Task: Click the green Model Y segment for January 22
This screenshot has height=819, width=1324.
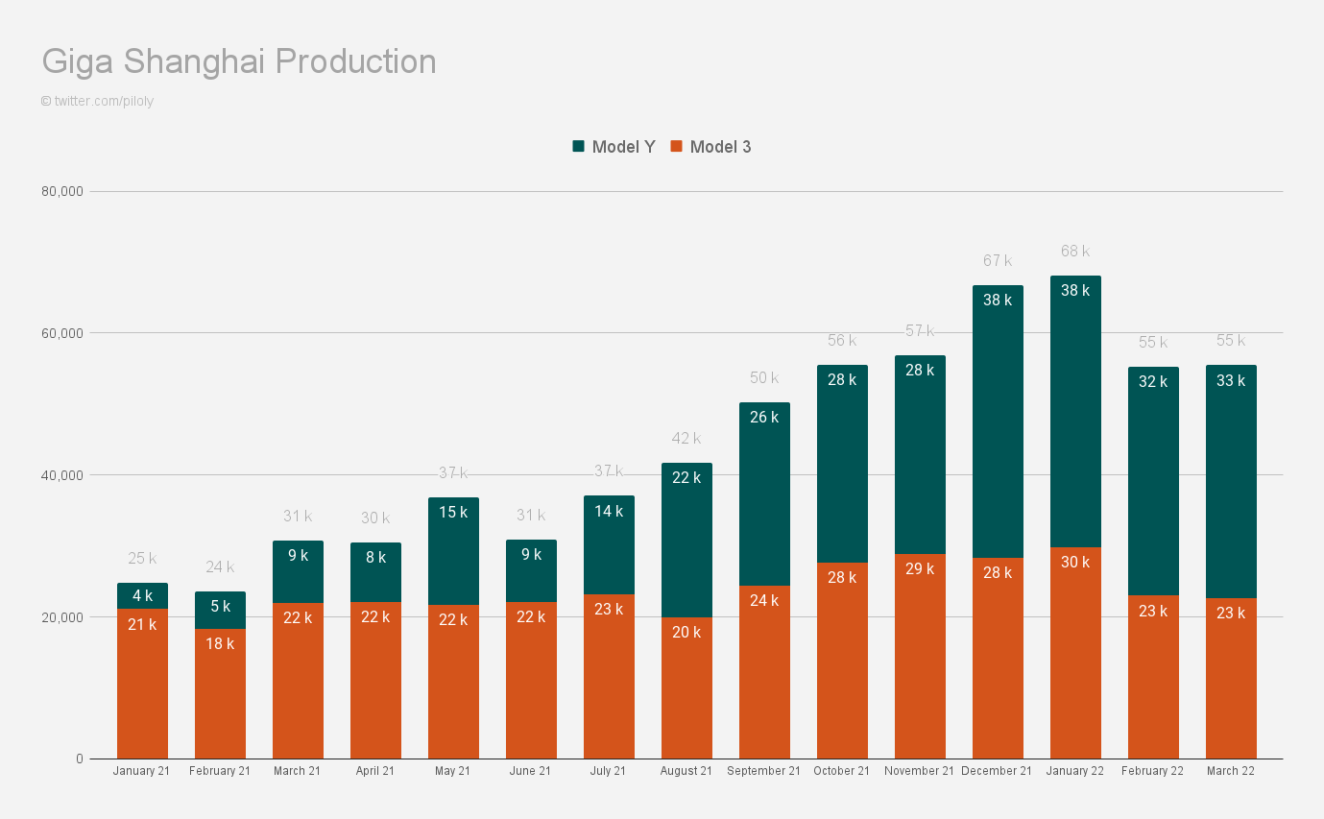Action: coord(1075,412)
